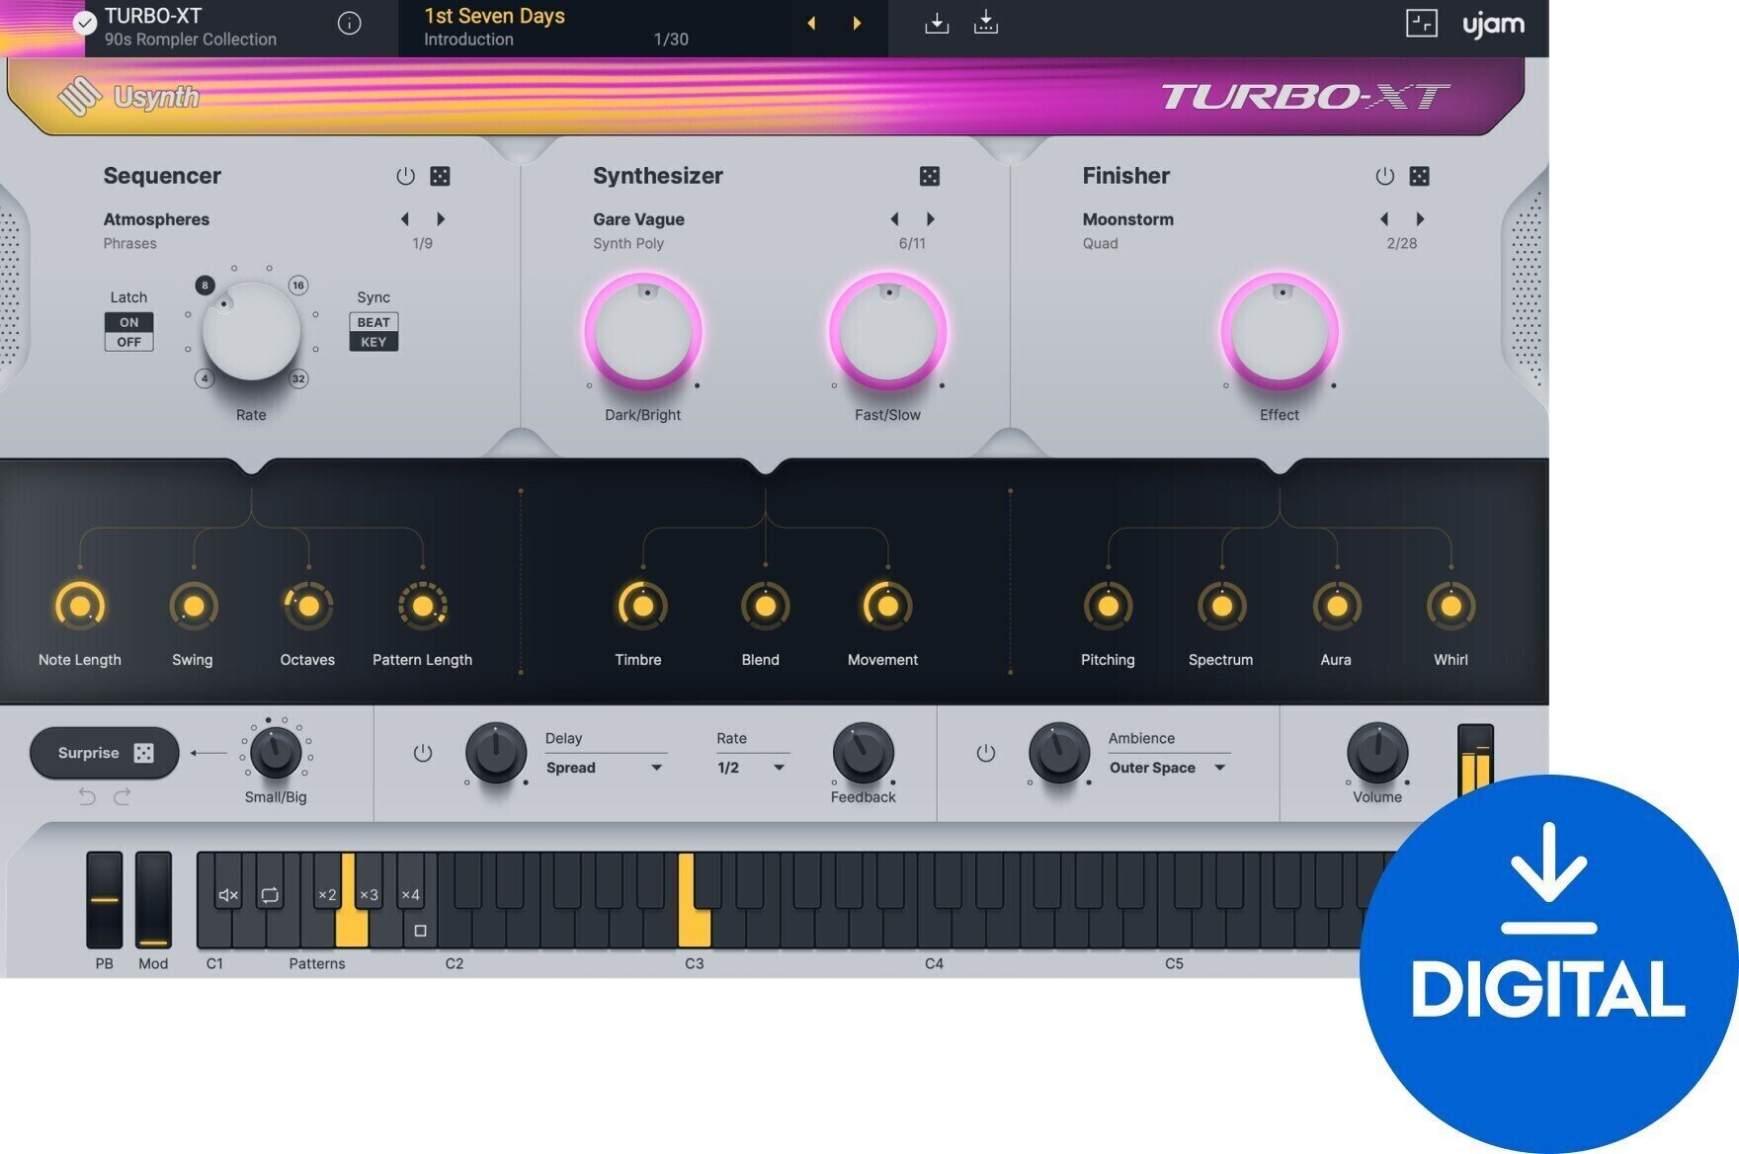This screenshot has height=1154, width=1739.
Task: Randomize the Sequencer with dice icon
Action: [x=441, y=176]
